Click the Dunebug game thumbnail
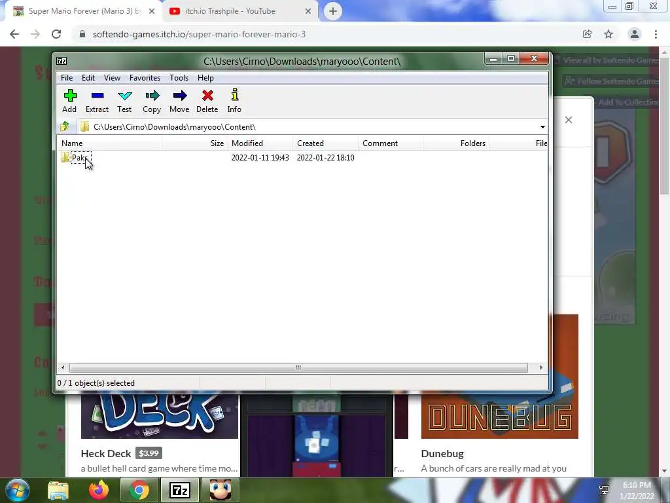Image resolution: width=670 pixels, height=503 pixels. click(499, 415)
